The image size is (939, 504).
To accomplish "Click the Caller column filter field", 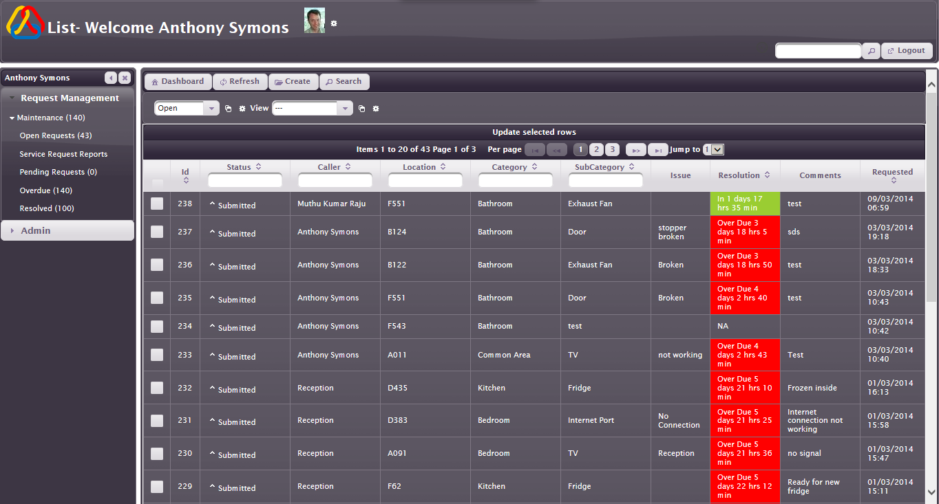I will pyautogui.click(x=335, y=180).
